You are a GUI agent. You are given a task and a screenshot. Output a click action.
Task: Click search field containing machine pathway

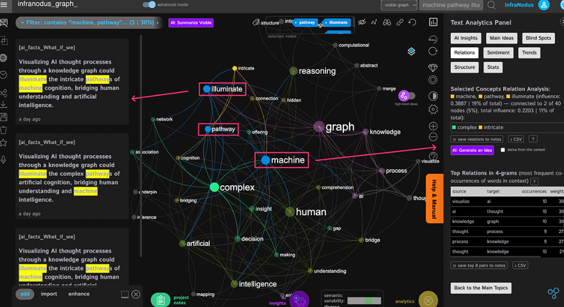tap(451, 5)
